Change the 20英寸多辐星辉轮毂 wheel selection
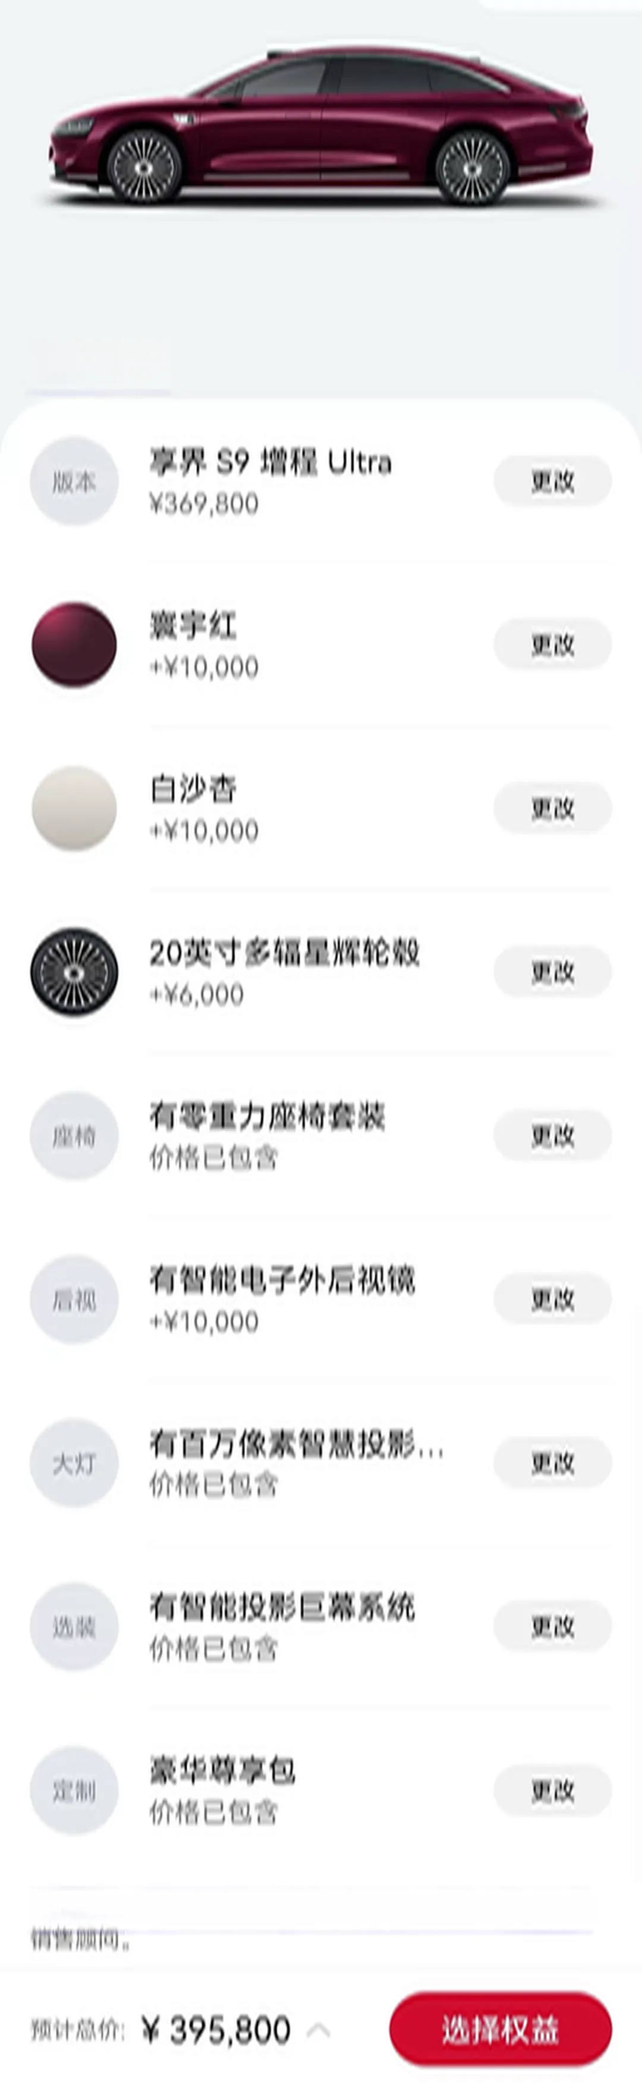 [x=552, y=971]
